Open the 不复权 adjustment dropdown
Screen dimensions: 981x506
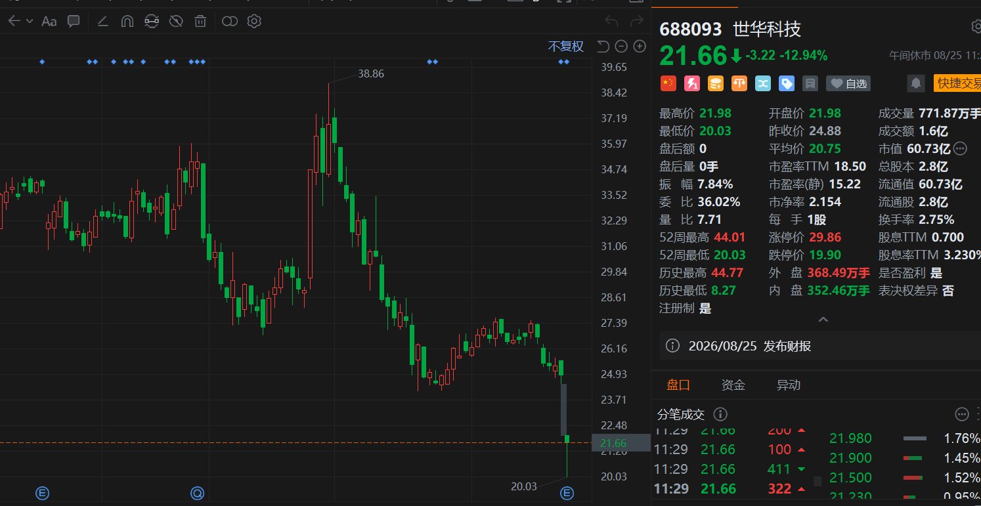tap(566, 47)
